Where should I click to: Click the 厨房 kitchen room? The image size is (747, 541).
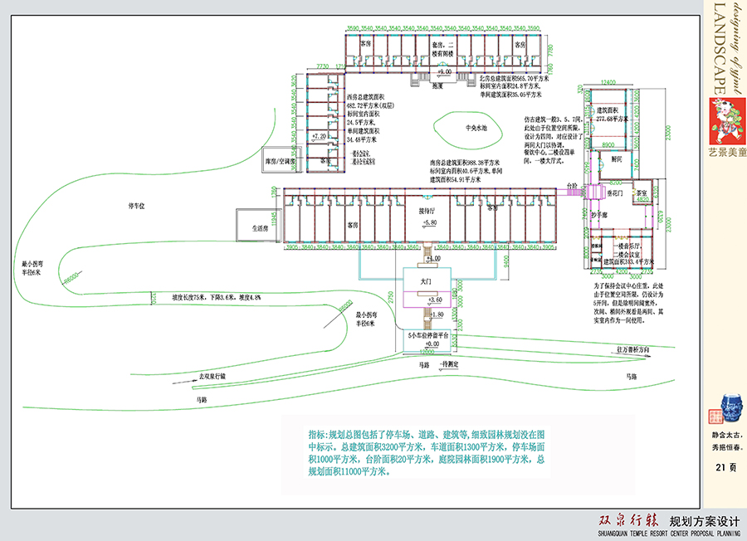point(618,158)
